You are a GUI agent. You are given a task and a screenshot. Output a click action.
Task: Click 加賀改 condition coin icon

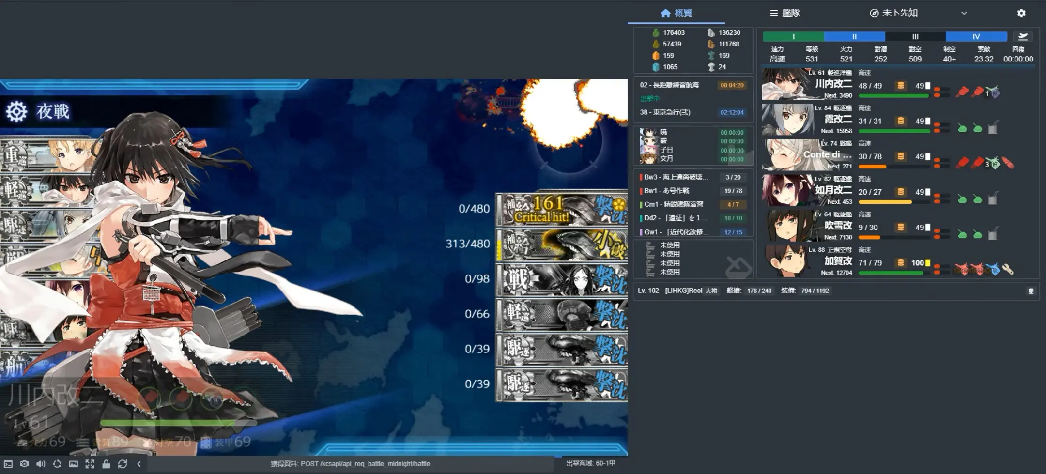(901, 262)
